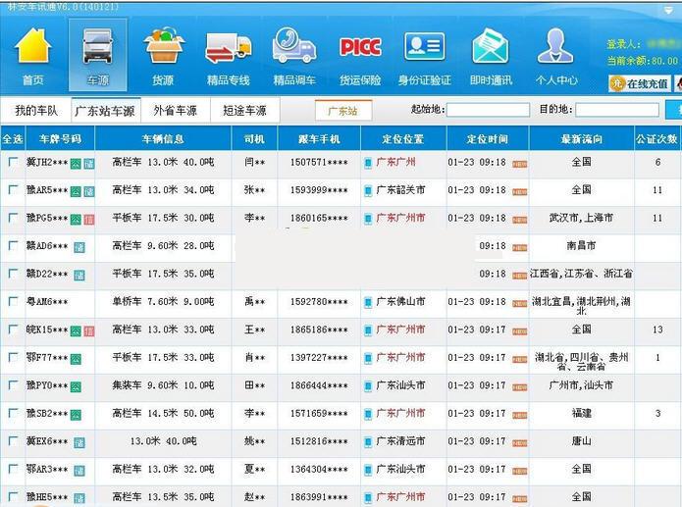Click the 广东站 station button
682x507 pixels.
[x=342, y=111]
